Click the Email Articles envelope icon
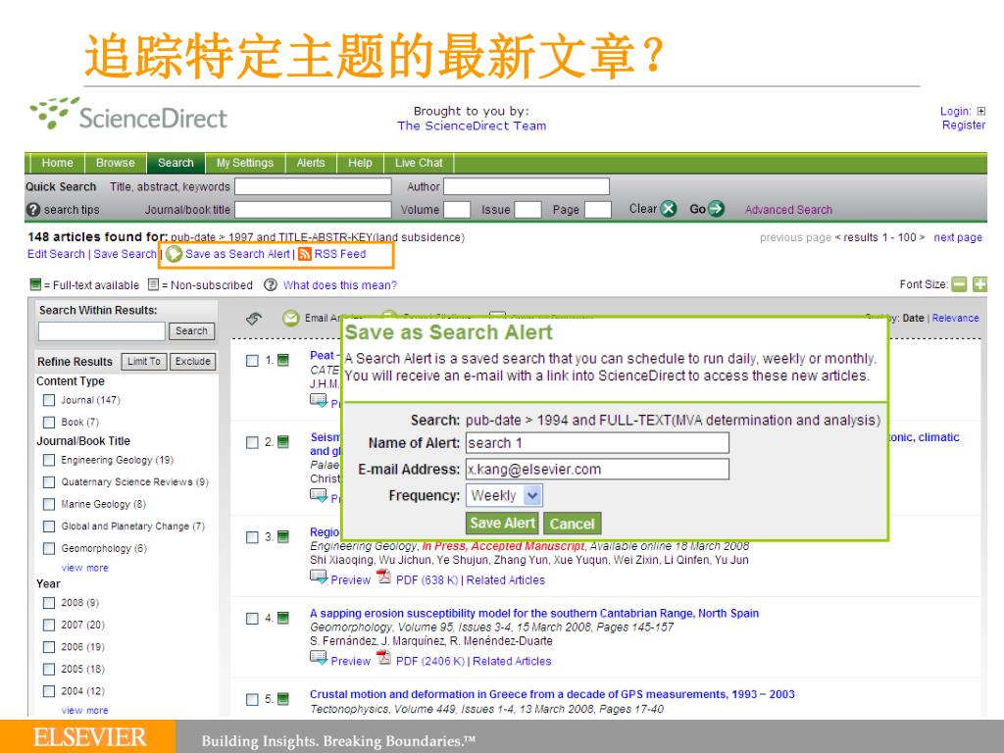 point(290,318)
